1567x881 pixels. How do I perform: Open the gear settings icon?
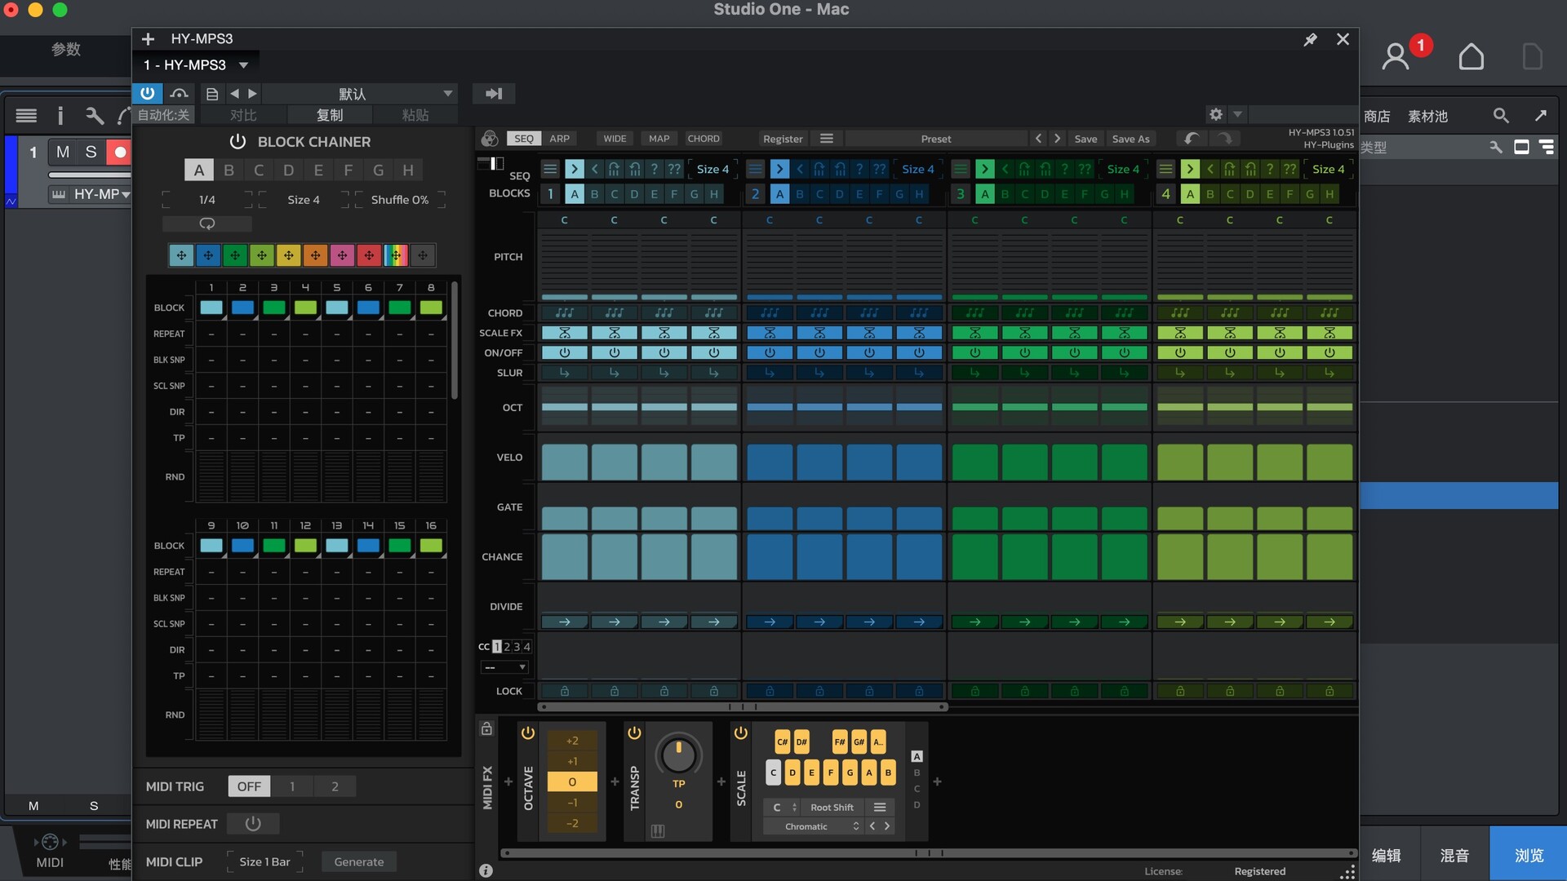coord(1216,114)
